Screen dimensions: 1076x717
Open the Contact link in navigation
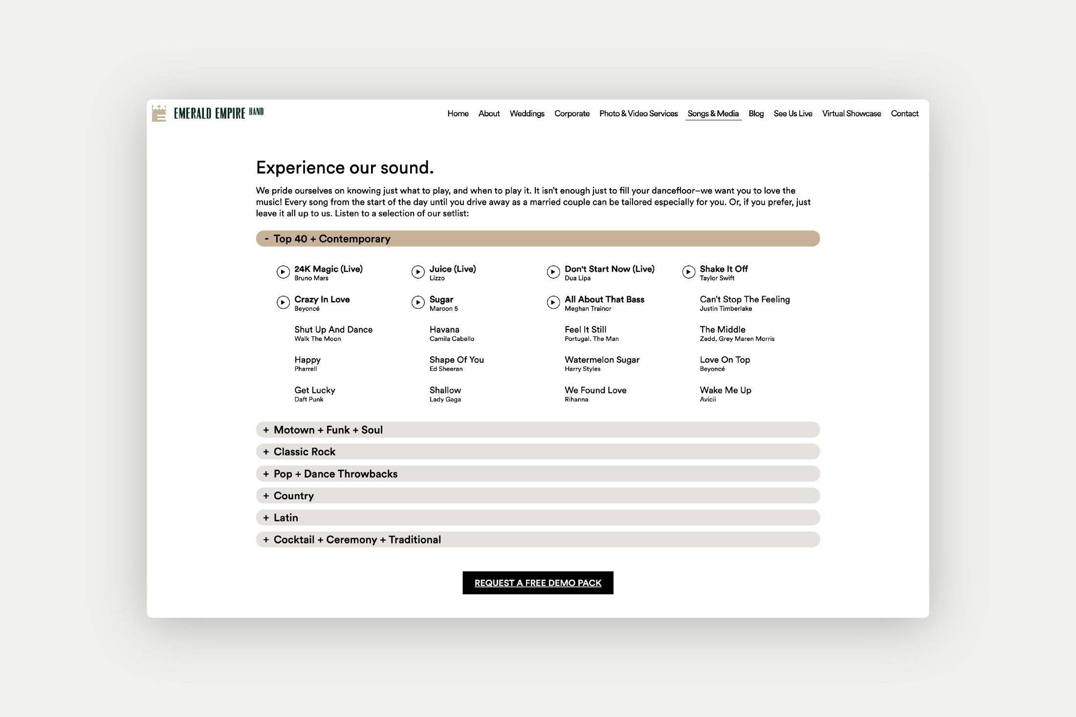904,113
